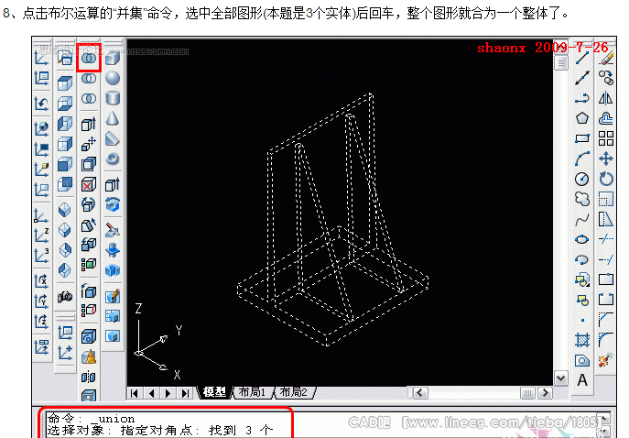The image size is (629, 438).
Task: Select the Trim tool
Action: coord(606,239)
